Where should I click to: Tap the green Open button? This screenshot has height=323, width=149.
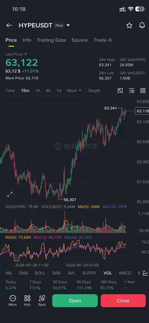75,301
